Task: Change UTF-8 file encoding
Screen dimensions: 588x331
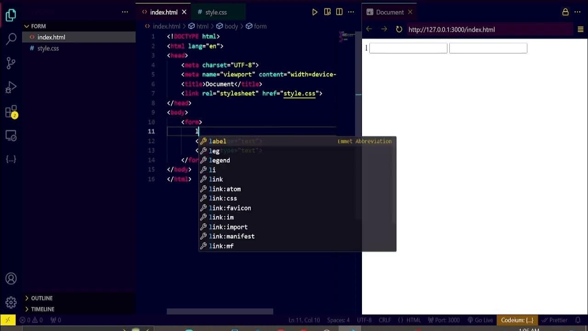Action: click(364, 320)
